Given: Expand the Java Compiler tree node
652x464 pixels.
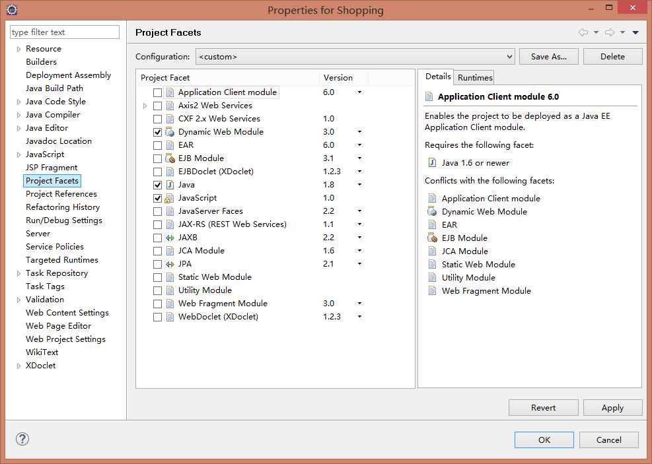Looking at the screenshot, I should [x=18, y=115].
